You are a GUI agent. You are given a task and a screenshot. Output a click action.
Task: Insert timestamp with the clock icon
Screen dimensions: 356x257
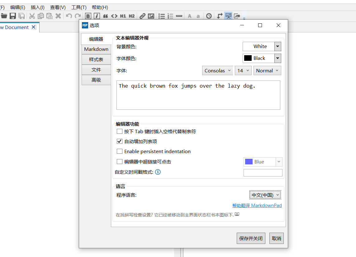point(209,16)
